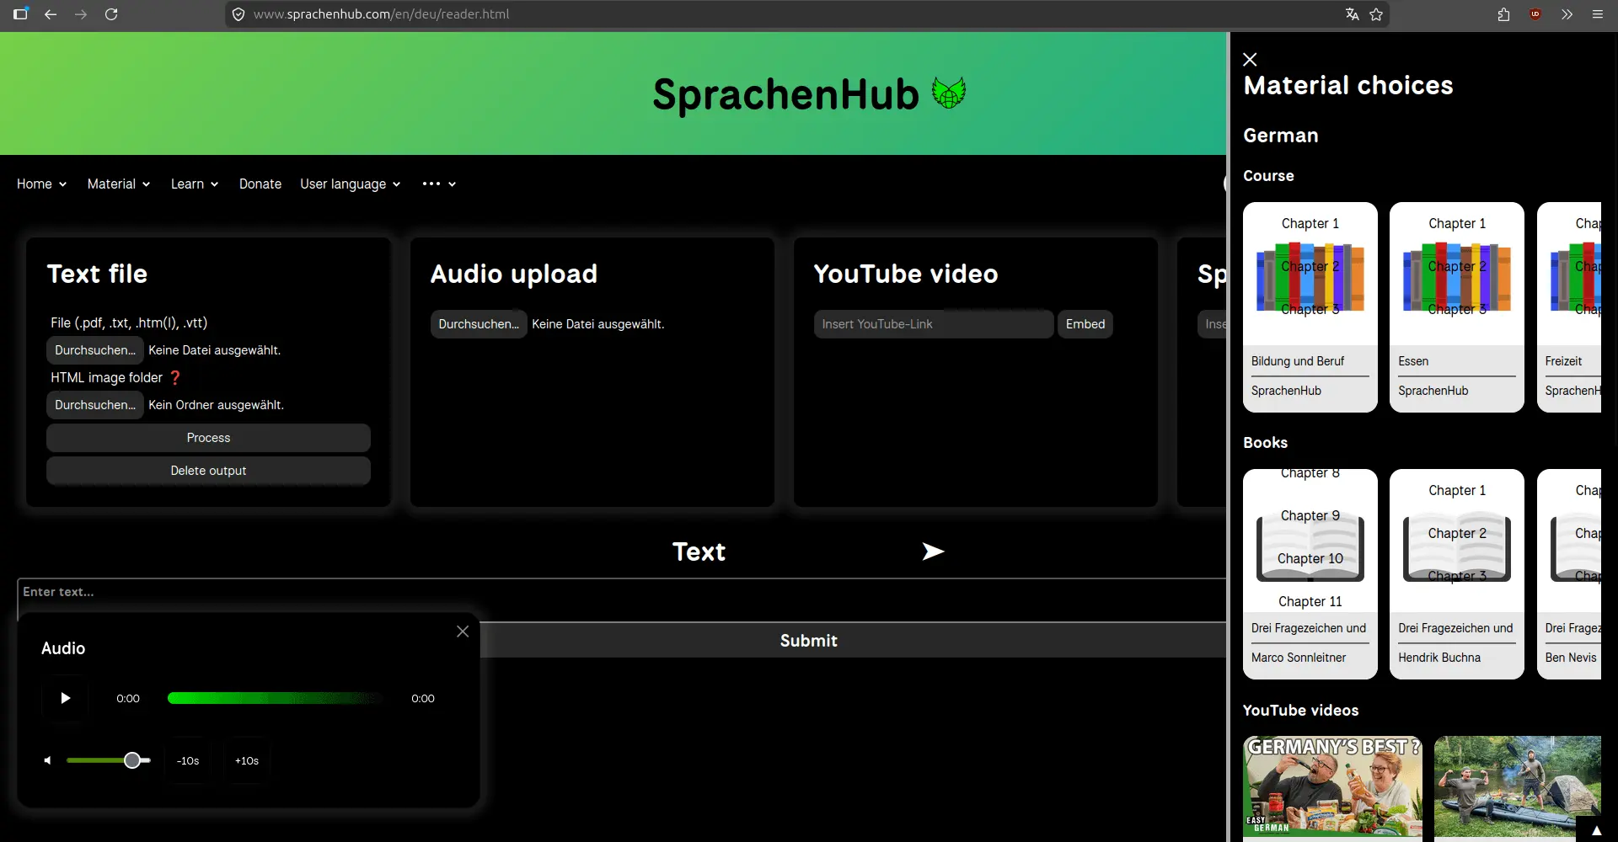Click the scroll-to-top triangle button

coord(1596,829)
